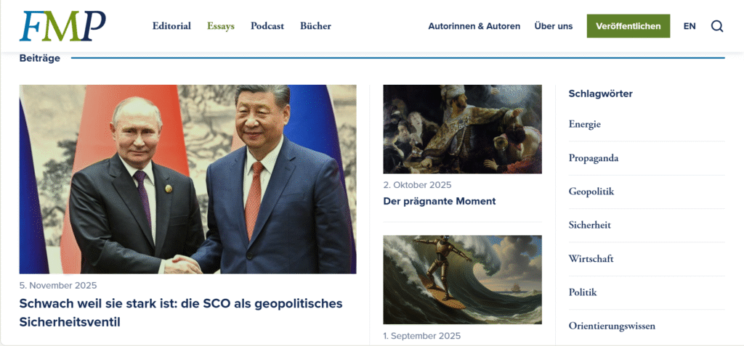Open the SCO geopolitisches Sicherheitsventil headline
This screenshot has height=346, width=744.
tap(181, 313)
